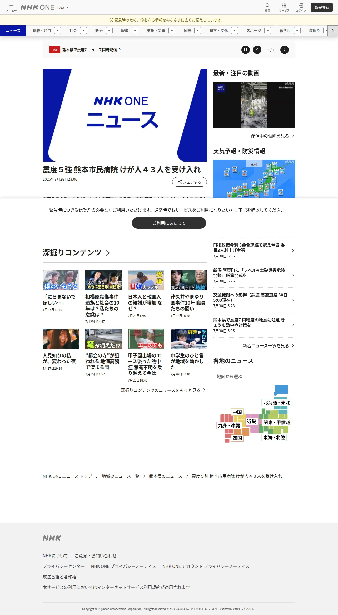
Task: Click the NHK ONE logo in header
Action: 37,7
